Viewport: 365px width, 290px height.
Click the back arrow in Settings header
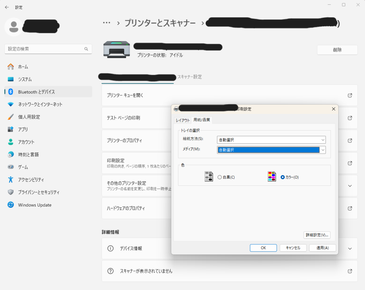tap(7, 7)
